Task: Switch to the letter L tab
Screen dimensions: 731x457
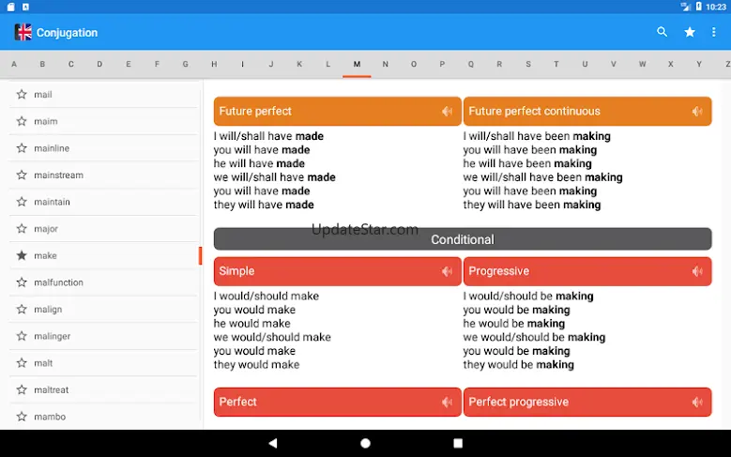Action: coord(327,64)
